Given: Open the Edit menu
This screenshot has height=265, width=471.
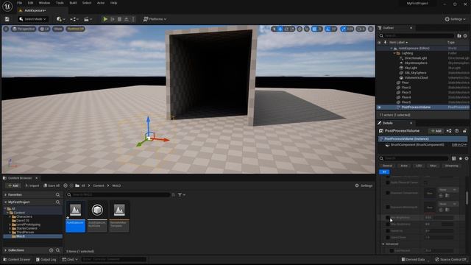Looking at the screenshot, I should (x=30, y=3).
